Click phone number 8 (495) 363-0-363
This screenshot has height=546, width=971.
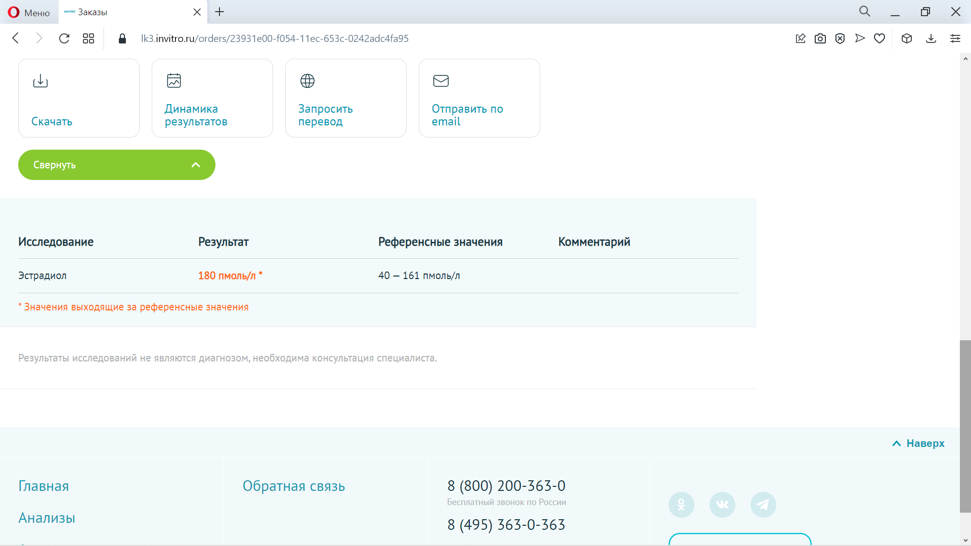[506, 525]
